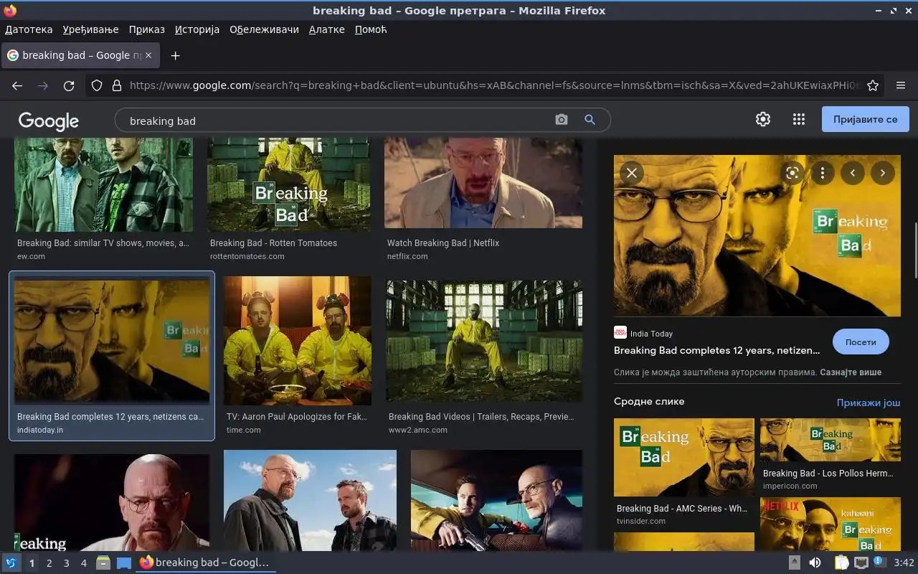This screenshot has height=574, width=918.
Task: Click the Google logo
Action: 48,121
